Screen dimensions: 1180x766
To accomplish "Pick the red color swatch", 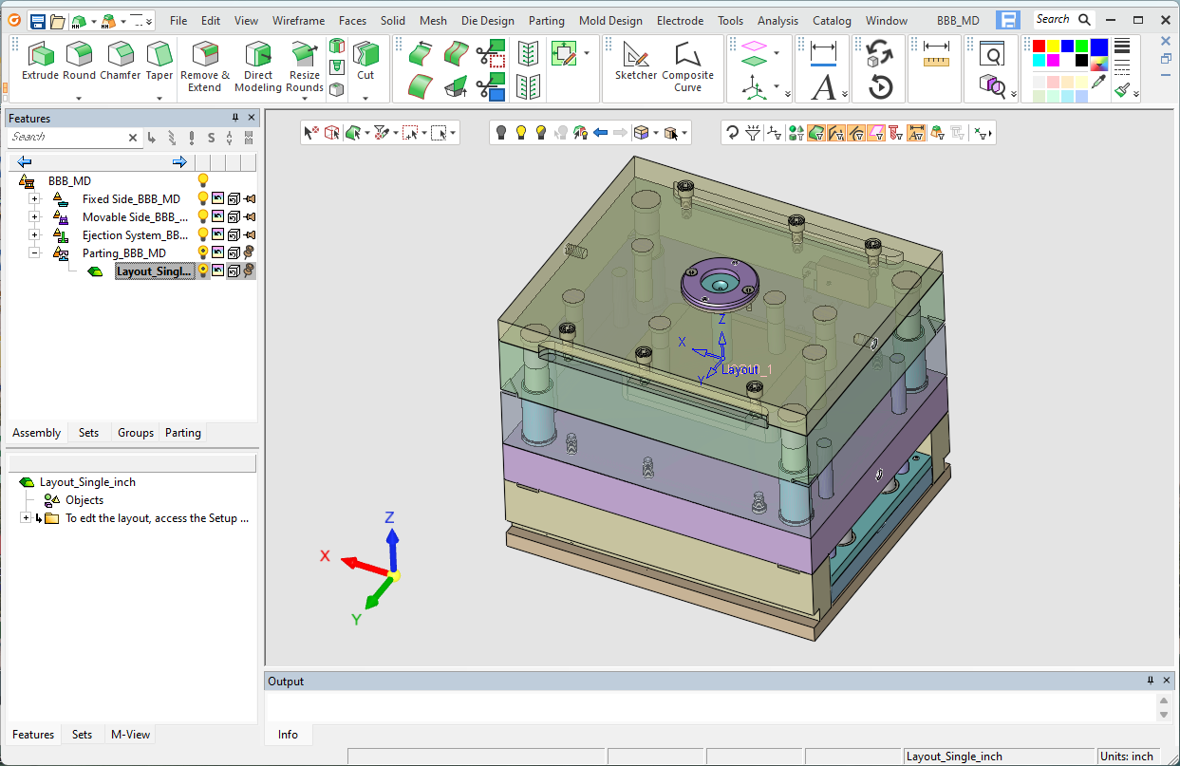I will pyautogui.click(x=1039, y=47).
